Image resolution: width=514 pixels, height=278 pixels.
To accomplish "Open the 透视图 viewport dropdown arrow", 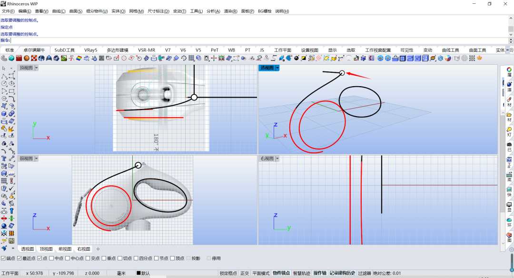I will (277, 68).
